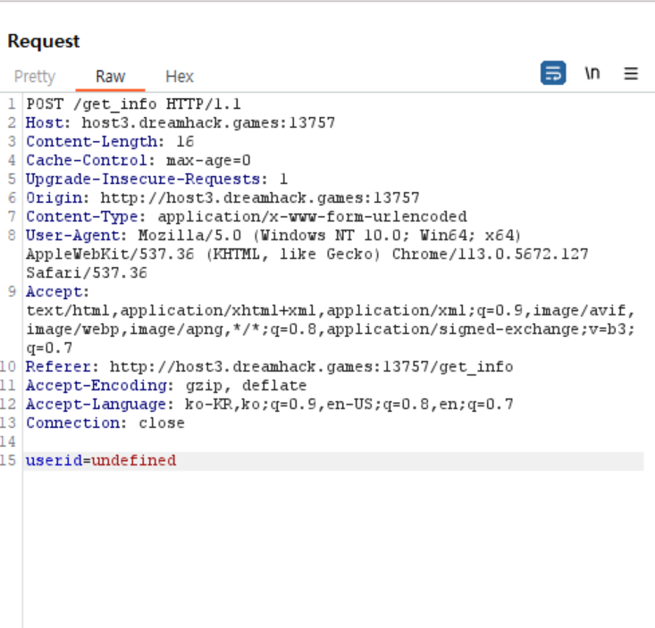Select the User-Agent header name
655x628 pixels.
72,236
